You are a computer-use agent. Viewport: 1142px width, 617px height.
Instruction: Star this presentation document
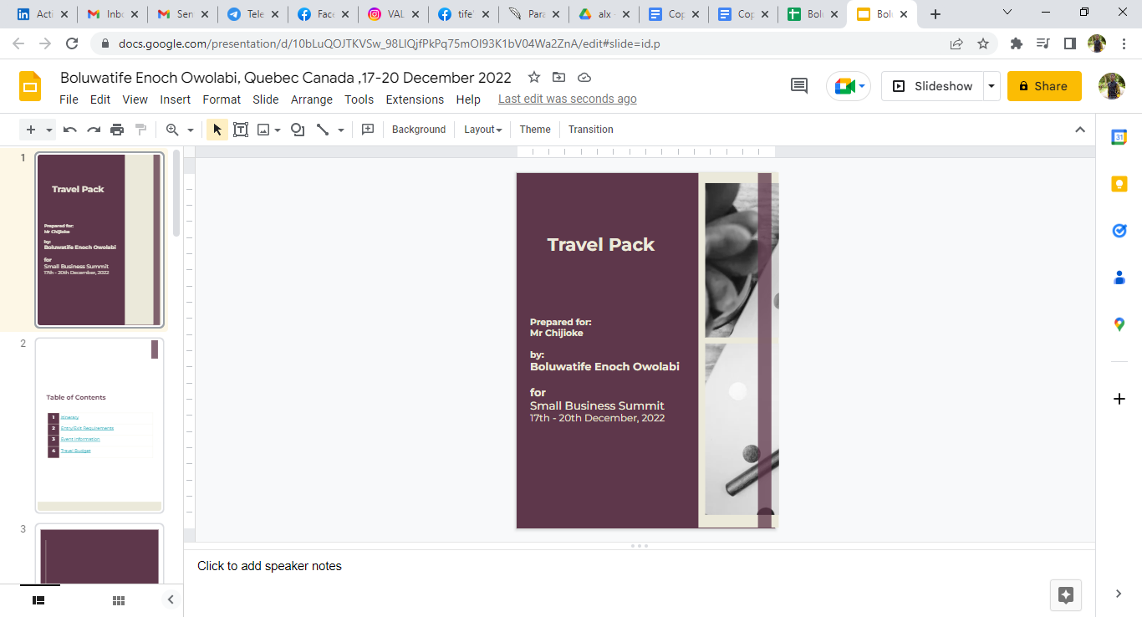[x=534, y=78]
